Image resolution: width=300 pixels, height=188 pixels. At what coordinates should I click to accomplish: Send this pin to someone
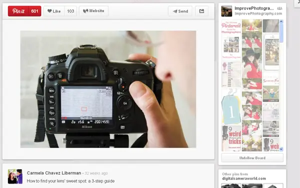(x=180, y=11)
